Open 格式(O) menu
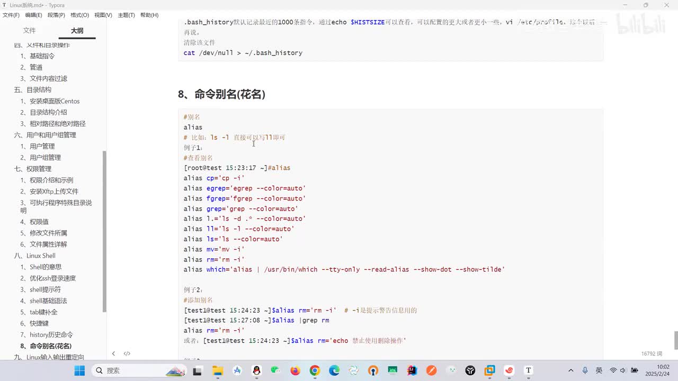678x381 pixels. [x=80, y=15]
